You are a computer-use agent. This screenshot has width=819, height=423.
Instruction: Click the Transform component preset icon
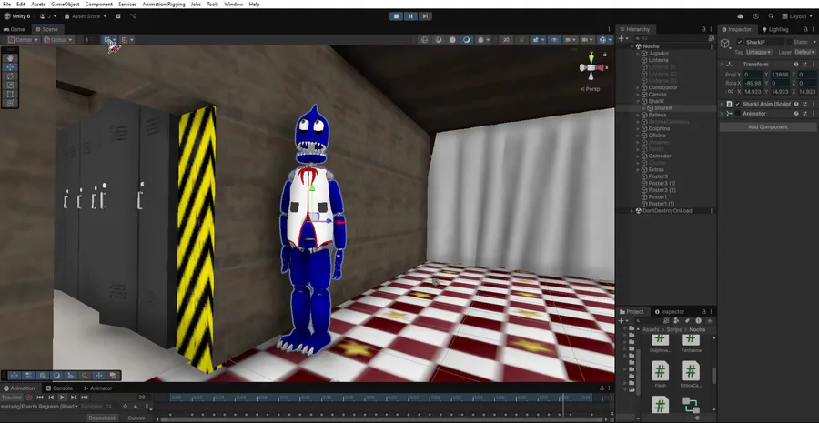pyautogui.click(x=805, y=65)
